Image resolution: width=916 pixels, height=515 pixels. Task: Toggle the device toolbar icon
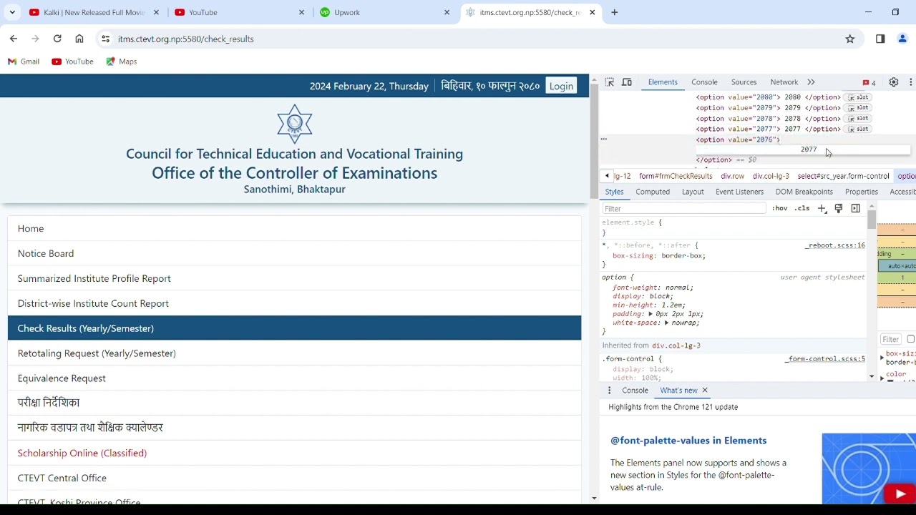(x=627, y=82)
